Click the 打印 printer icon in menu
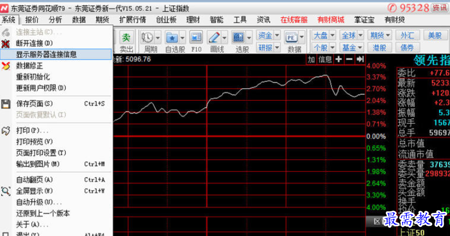 6,131
